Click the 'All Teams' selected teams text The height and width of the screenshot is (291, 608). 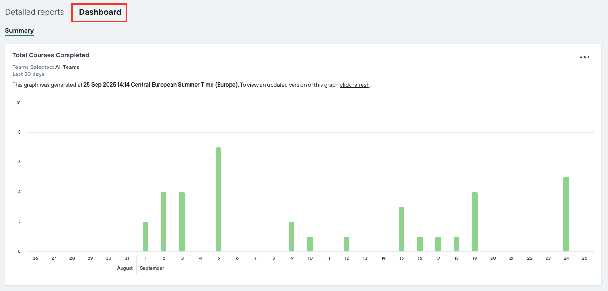tap(68, 67)
